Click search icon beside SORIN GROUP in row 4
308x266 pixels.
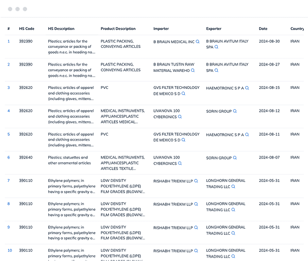pos(235,111)
